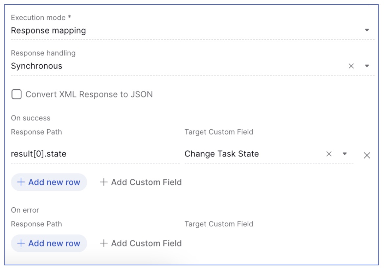Clear the Synchronous response handling selection
This screenshot has width=385, height=271.
click(x=351, y=66)
